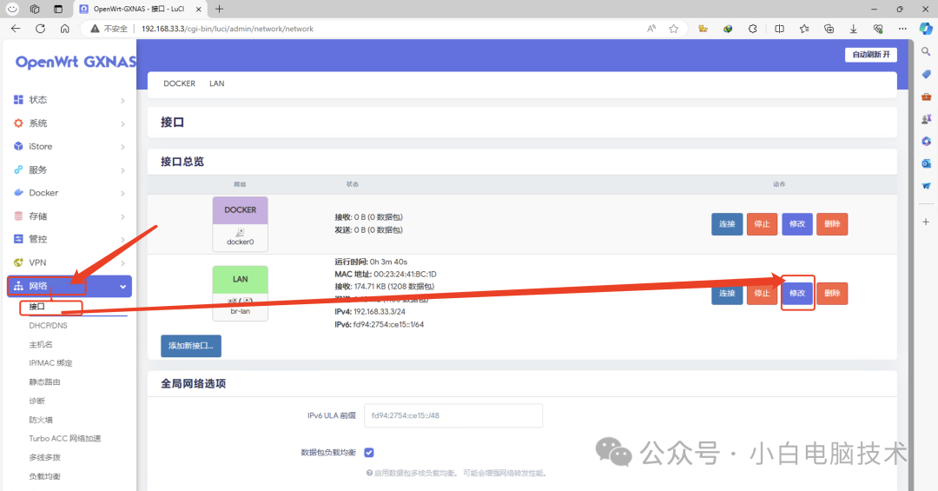Open the tab actions icon in title bar
This screenshot has width=938, height=491.
click(58, 9)
